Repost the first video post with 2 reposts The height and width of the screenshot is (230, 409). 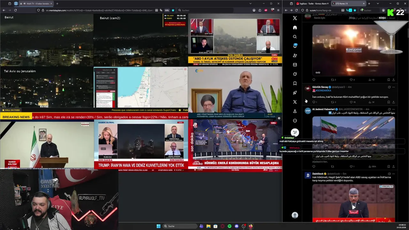coord(332,80)
